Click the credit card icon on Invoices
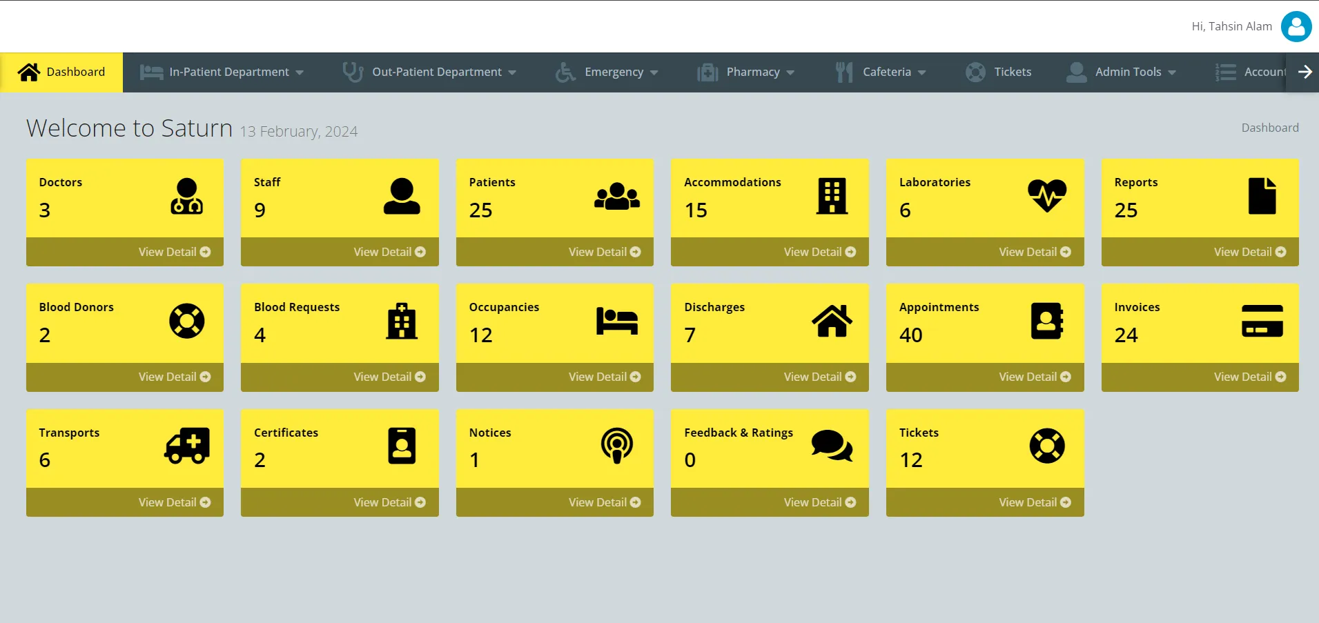The width and height of the screenshot is (1319, 623). (x=1262, y=322)
